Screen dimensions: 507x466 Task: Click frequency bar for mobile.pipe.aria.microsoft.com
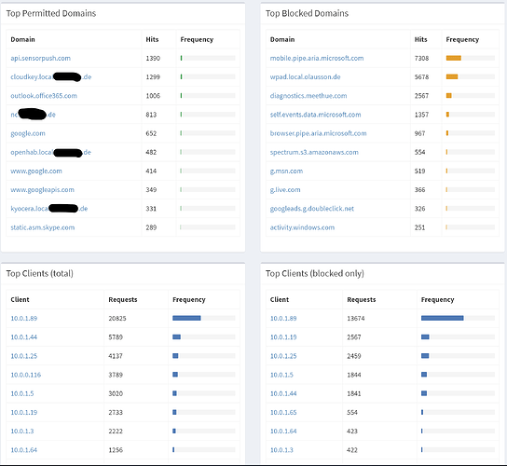(x=471, y=58)
